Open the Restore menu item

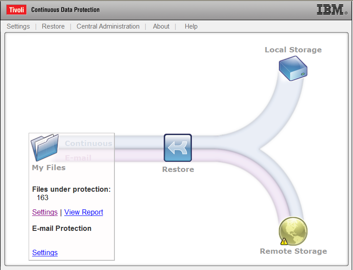pos(53,26)
